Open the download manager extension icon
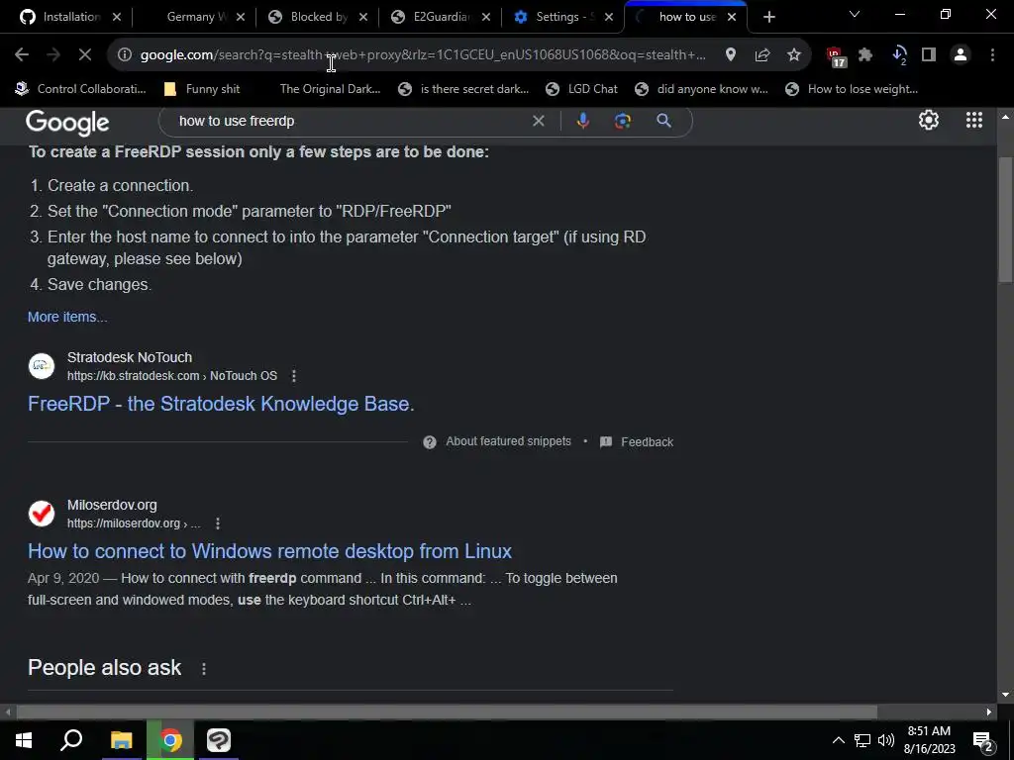 (899, 55)
